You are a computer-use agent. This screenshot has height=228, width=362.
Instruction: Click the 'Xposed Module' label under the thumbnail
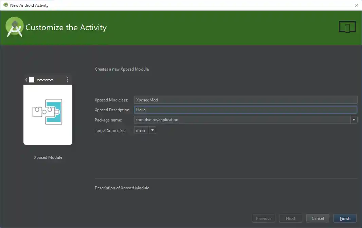click(48, 157)
